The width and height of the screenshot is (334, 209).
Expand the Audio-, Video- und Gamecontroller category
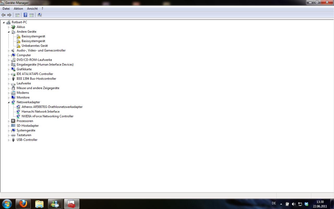[9, 51]
